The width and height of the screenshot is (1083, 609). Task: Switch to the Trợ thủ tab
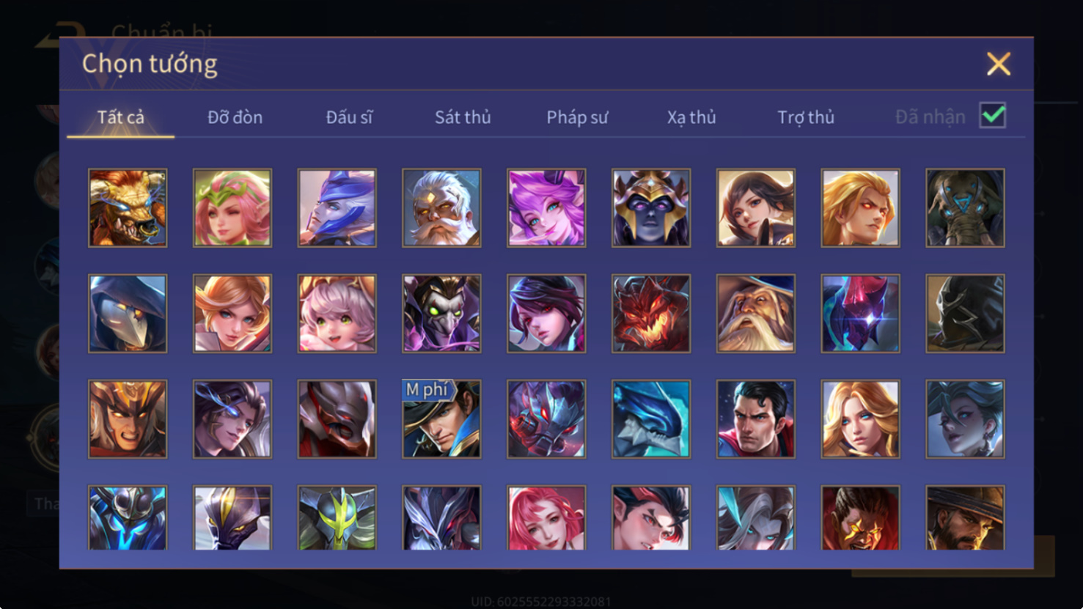point(806,117)
